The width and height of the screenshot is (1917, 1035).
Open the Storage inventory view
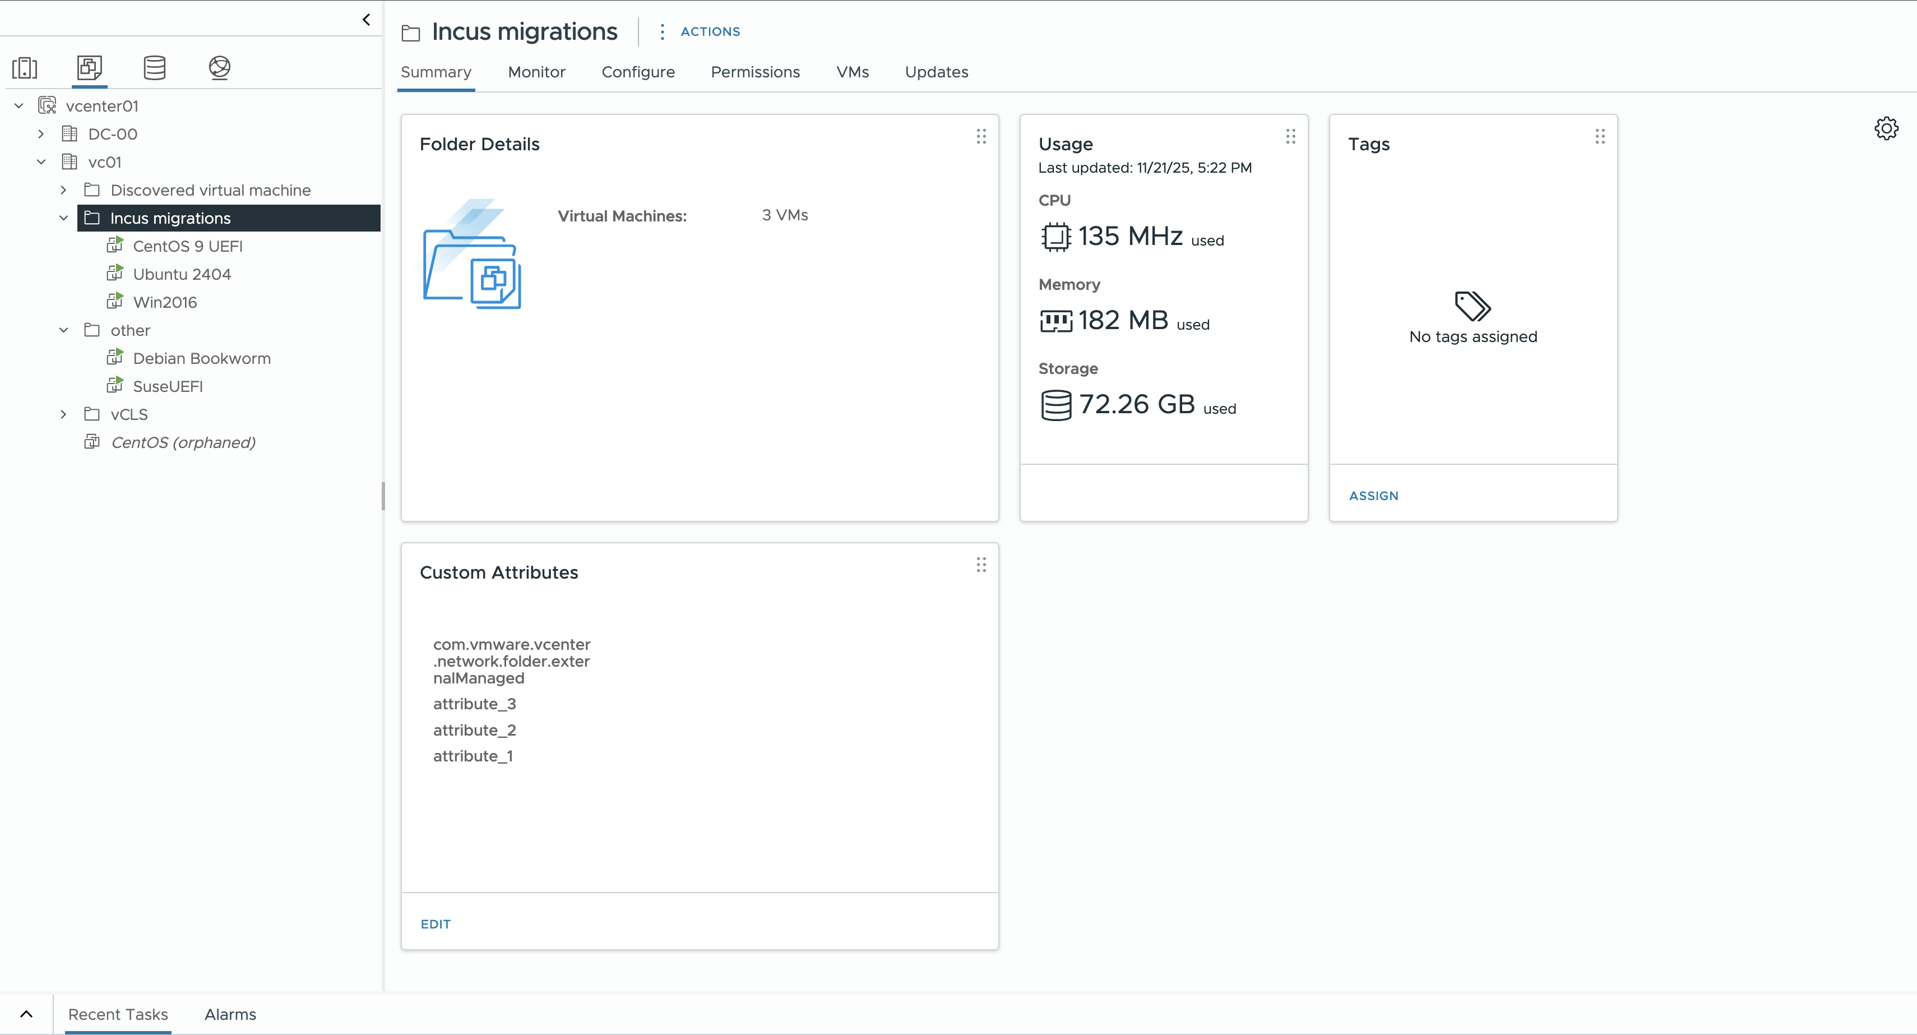[154, 68]
